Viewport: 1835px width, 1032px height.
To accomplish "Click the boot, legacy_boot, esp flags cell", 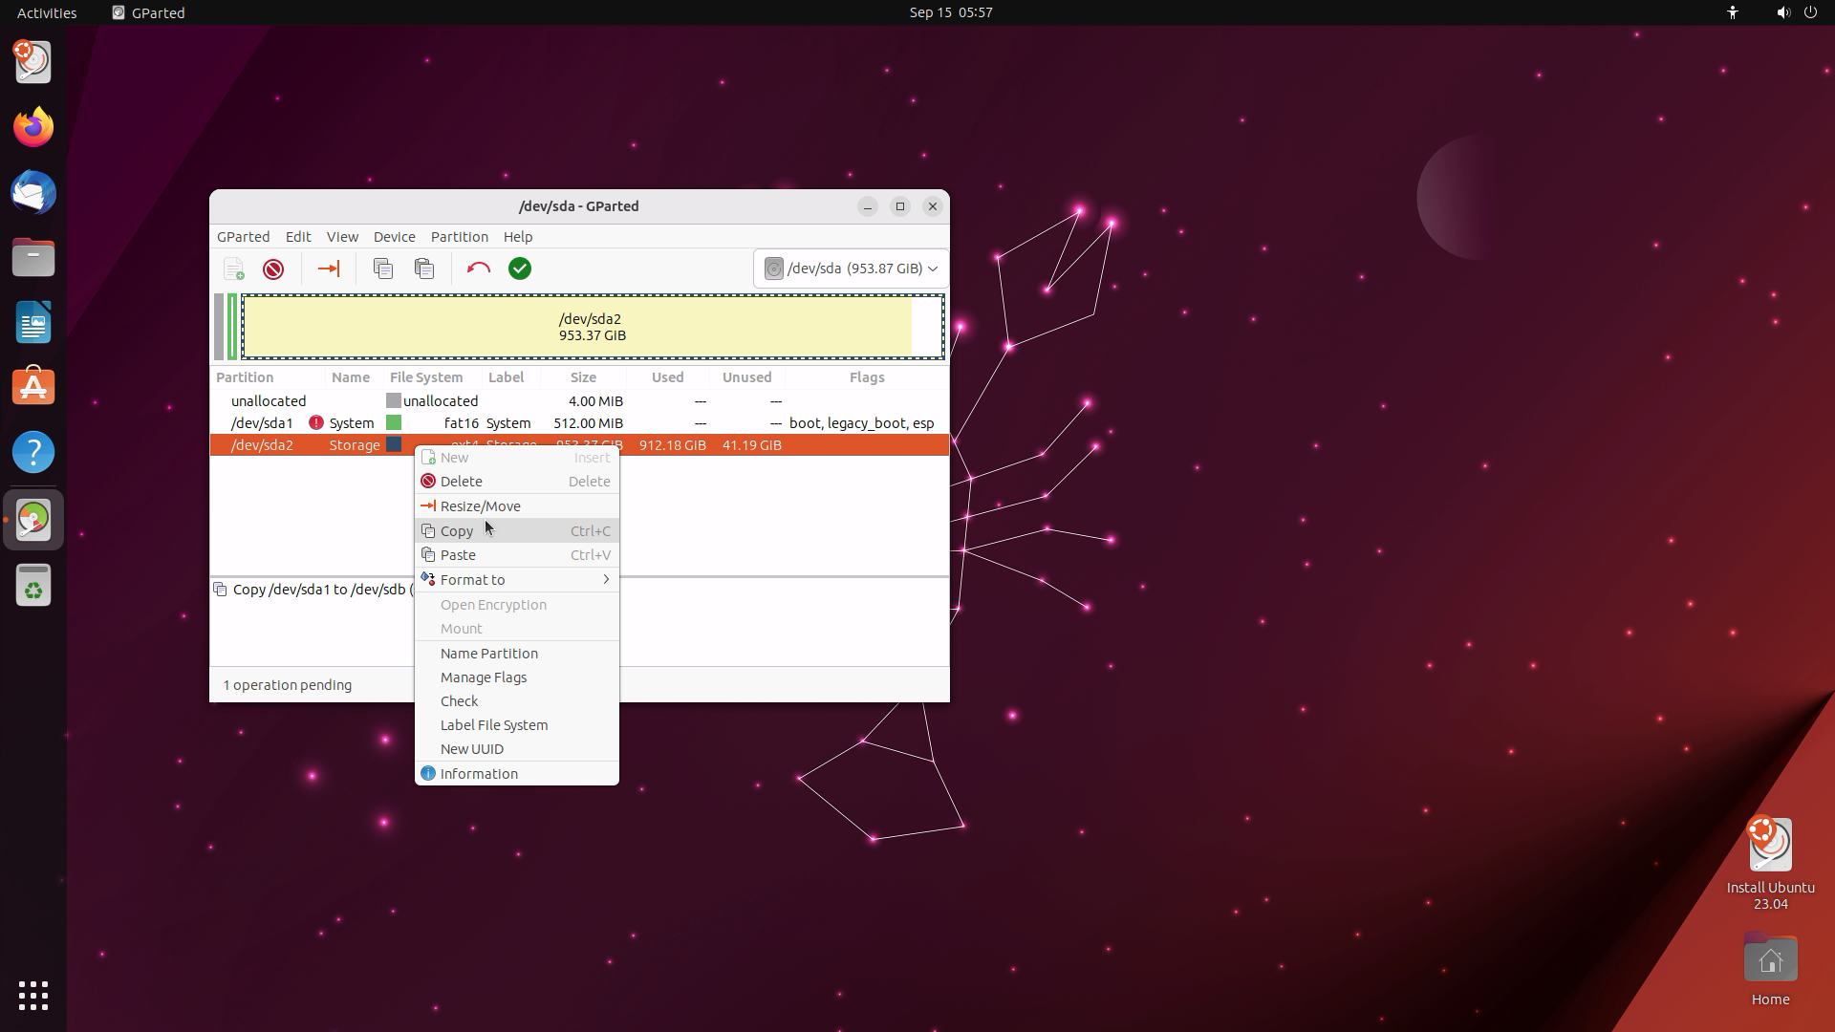I will (x=862, y=423).
